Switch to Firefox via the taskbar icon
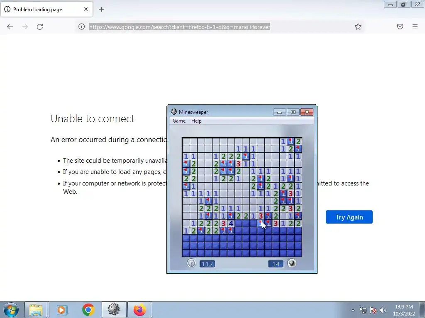 [x=139, y=310]
